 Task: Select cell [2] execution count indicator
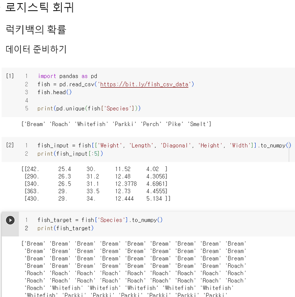coord(10,145)
